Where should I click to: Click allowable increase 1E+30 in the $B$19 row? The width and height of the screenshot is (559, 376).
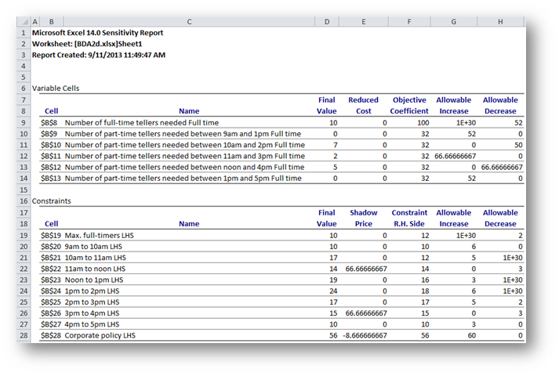click(x=466, y=235)
